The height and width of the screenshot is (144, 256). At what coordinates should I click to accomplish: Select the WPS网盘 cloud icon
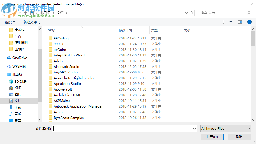pyautogui.click(x=9, y=66)
